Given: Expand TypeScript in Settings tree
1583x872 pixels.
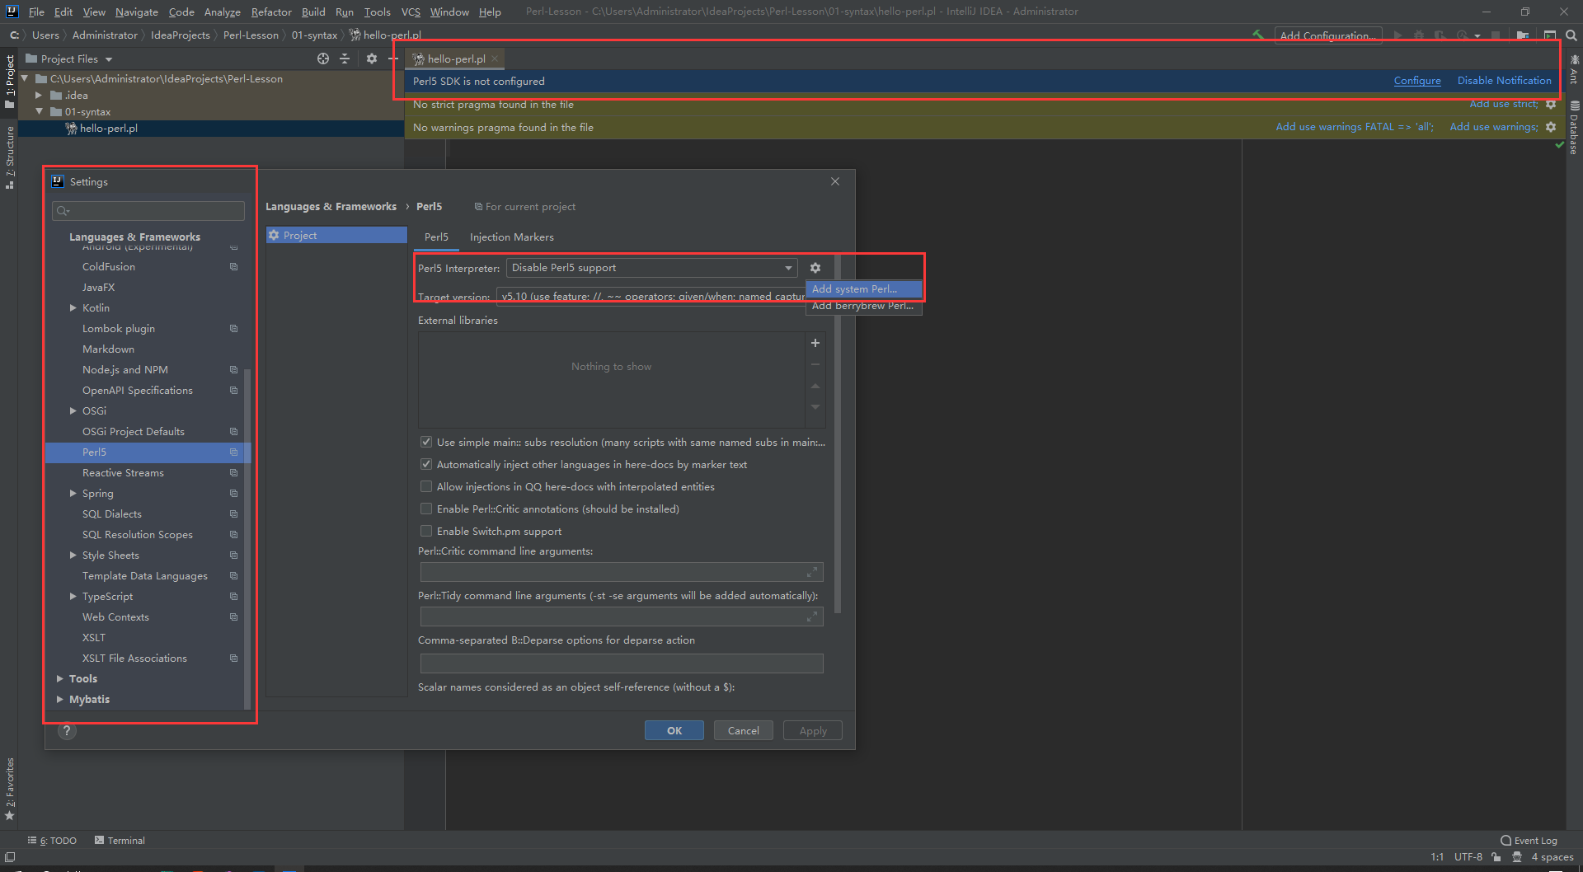Looking at the screenshot, I should point(73,596).
